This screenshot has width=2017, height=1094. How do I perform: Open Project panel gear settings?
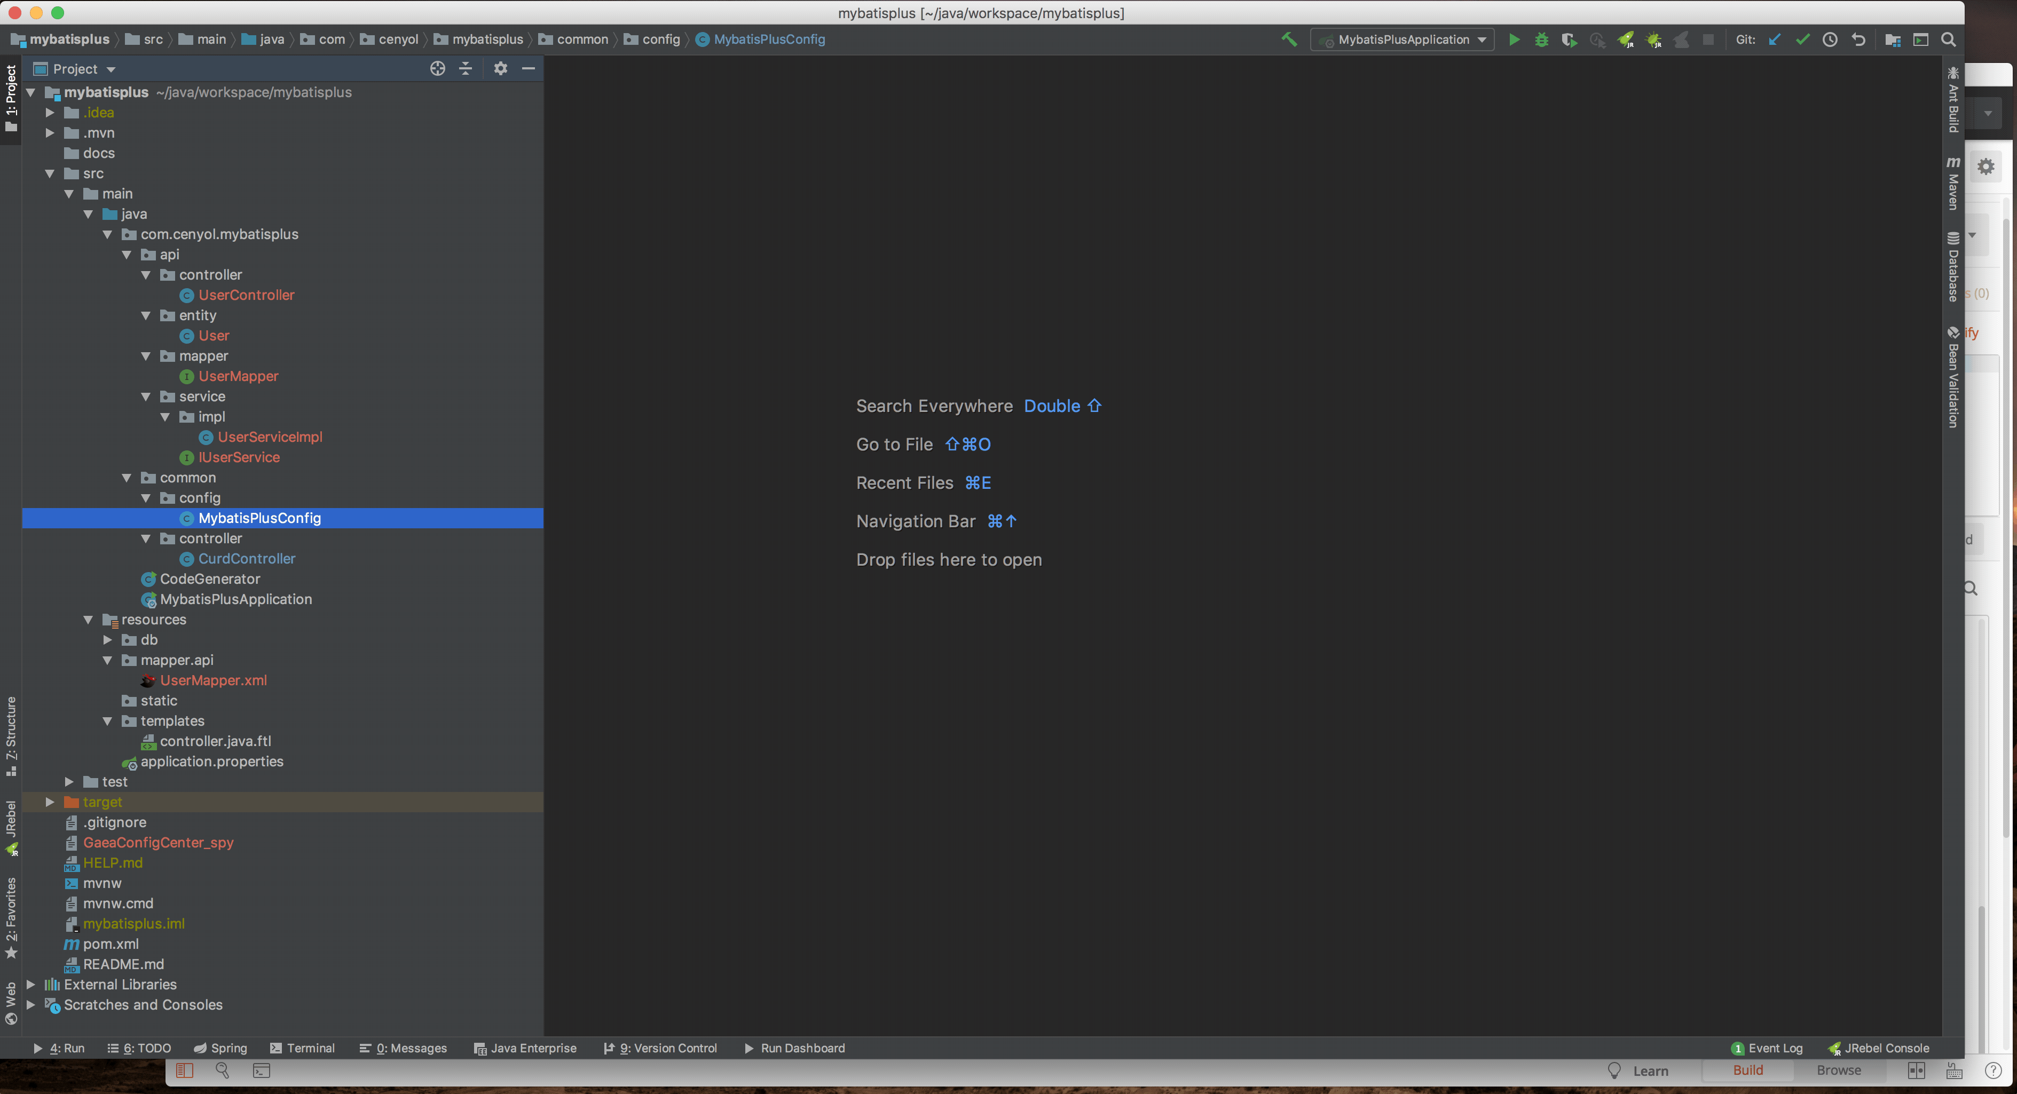click(x=500, y=69)
